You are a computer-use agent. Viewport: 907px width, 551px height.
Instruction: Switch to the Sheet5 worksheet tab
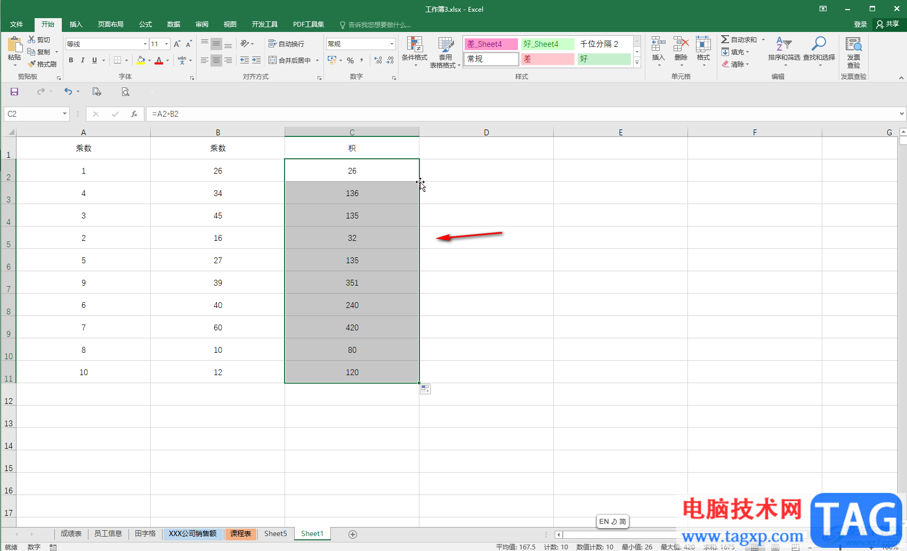pyautogui.click(x=276, y=534)
